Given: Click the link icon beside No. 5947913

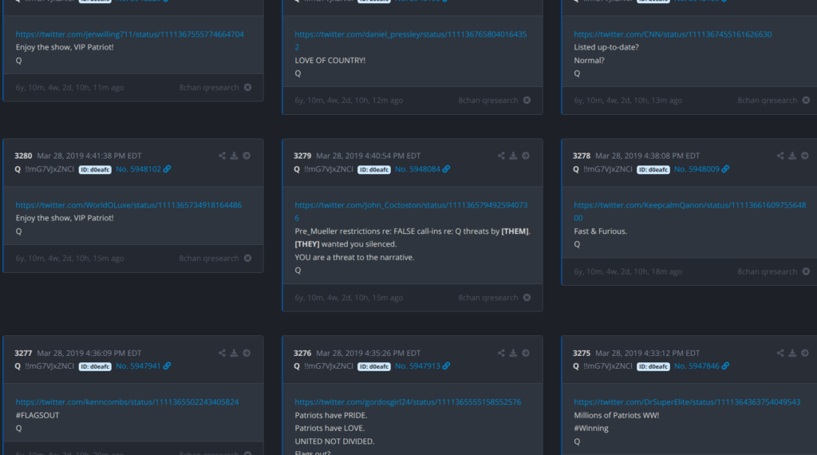Looking at the screenshot, I should click(x=447, y=366).
